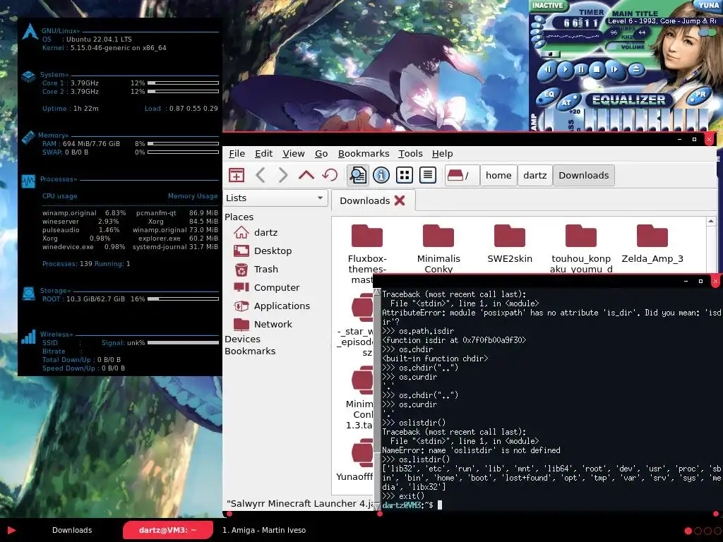Click the dartz path button
Image resolution: width=723 pixels, height=542 pixels.
pos(535,175)
